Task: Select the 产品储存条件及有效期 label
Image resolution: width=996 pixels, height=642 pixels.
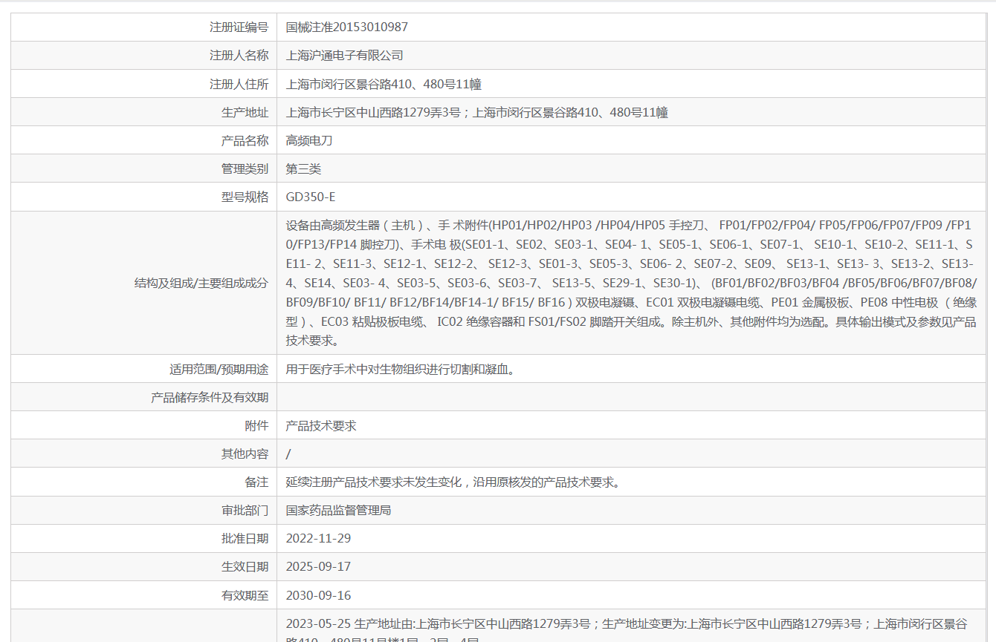Action: (210, 397)
